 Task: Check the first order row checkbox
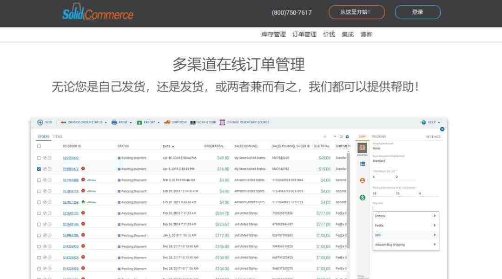click(39, 158)
